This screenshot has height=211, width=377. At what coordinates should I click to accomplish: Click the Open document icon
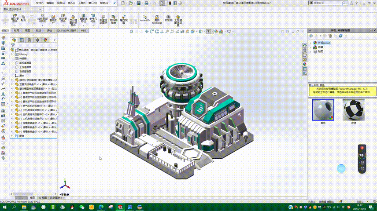coord(130,3)
